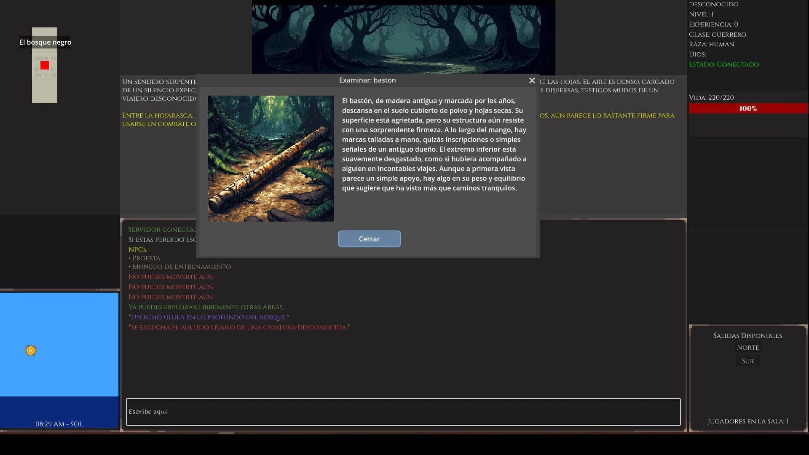This screenshot has height=455, width=809.
Task: Click the red Vida health bar at 100%
Action: [747, 108]
